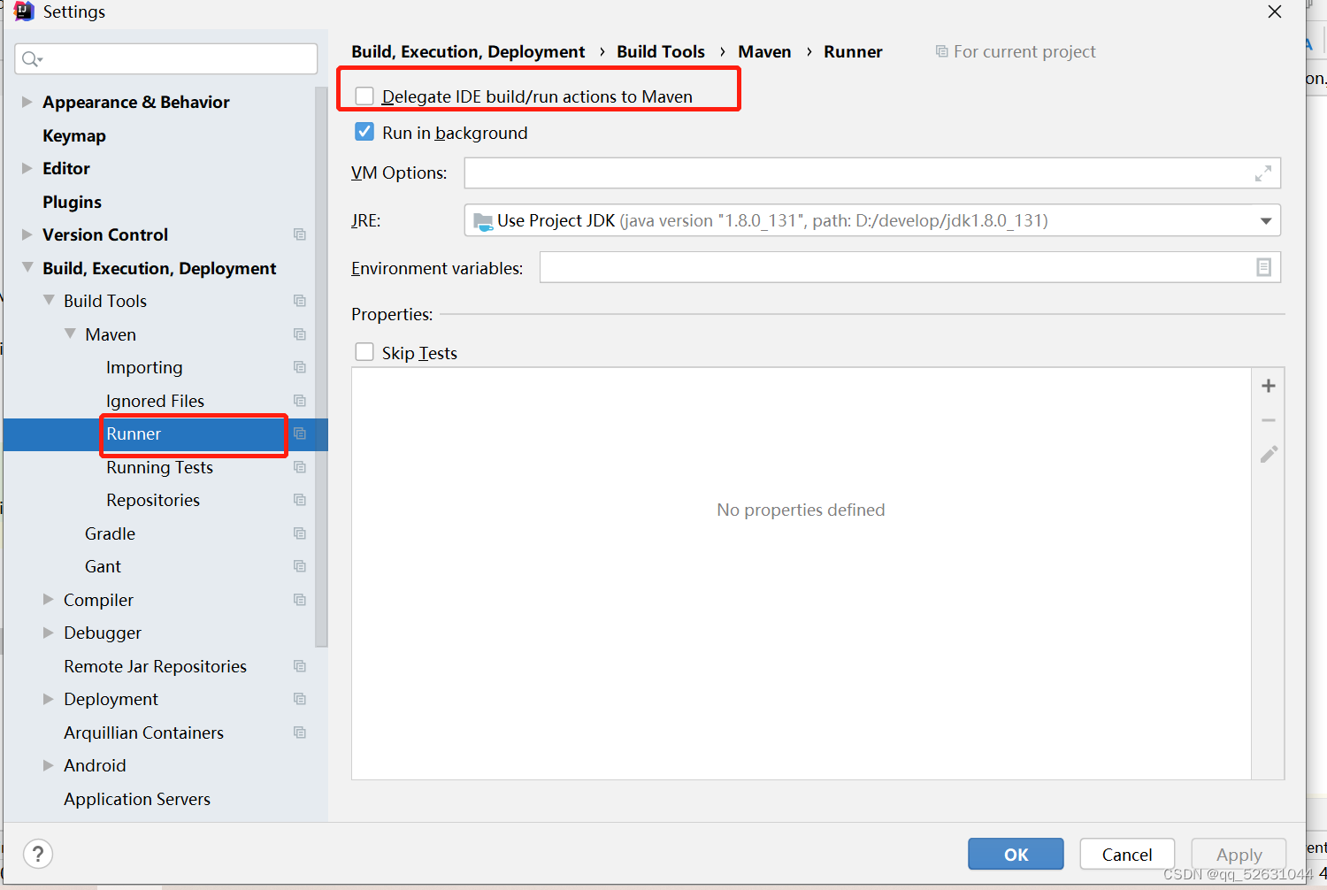Click the Cancel button
Image resolution: width=1327 pixels, height=890 pixels.
point(1126,854)
